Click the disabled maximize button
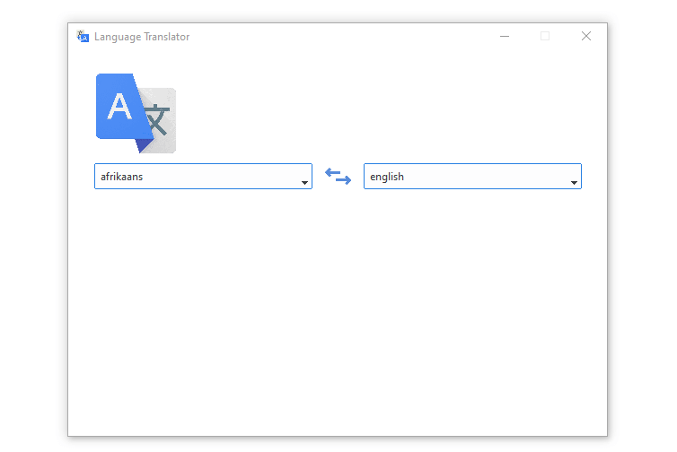This screenshot has width=677, height=452. click(545, 37)
